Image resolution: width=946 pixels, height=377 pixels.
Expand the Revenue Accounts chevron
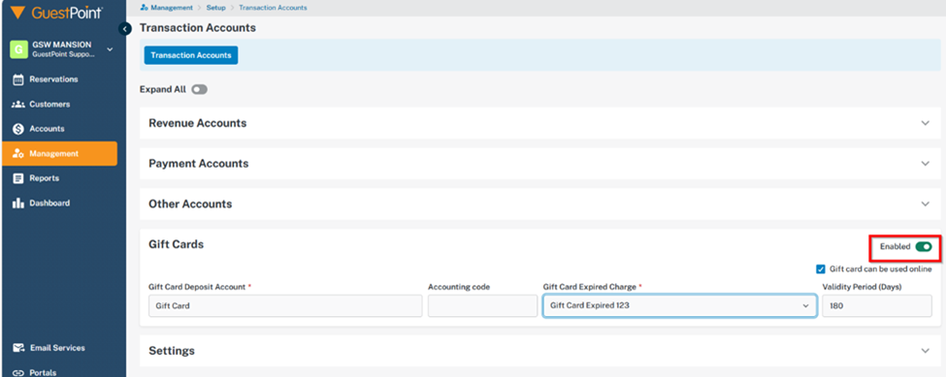(x=926, y=123)
